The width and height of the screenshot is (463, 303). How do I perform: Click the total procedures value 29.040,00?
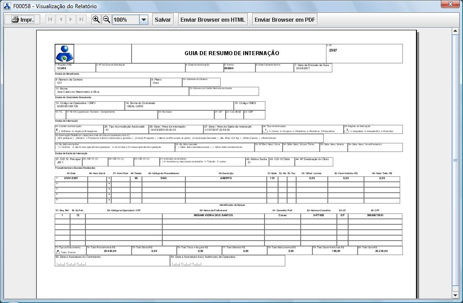pos(110,251)
